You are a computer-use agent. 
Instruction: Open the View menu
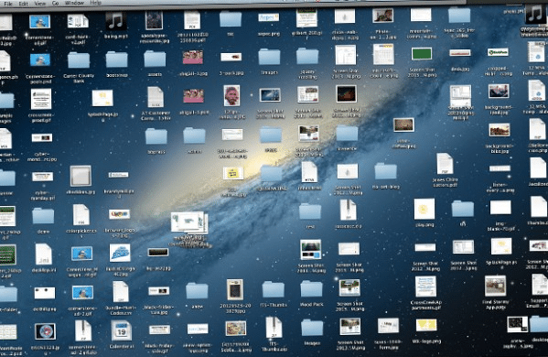click(40, 4)
